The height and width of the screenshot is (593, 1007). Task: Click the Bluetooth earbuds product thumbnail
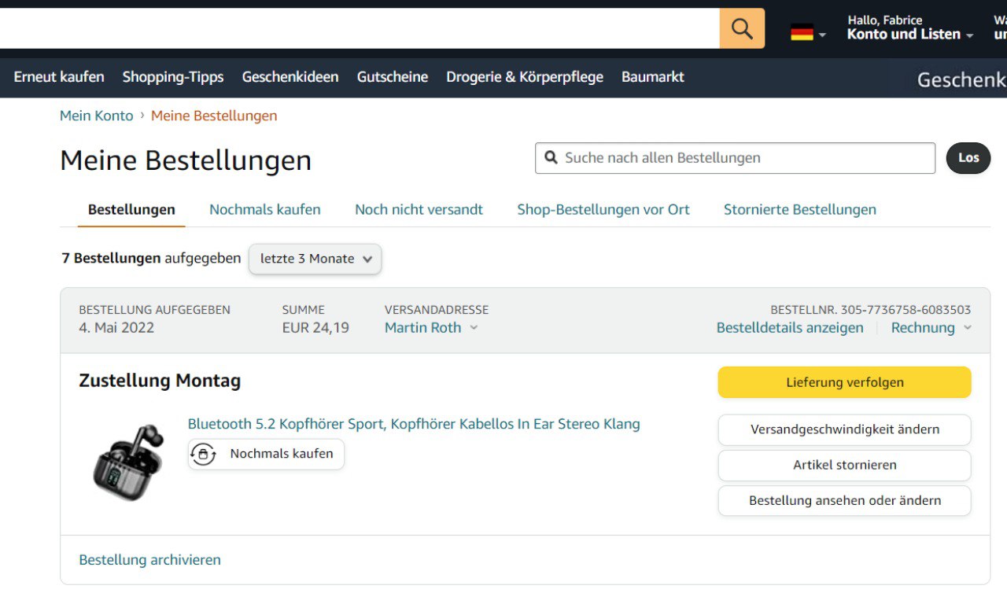(x=127, y=462)
